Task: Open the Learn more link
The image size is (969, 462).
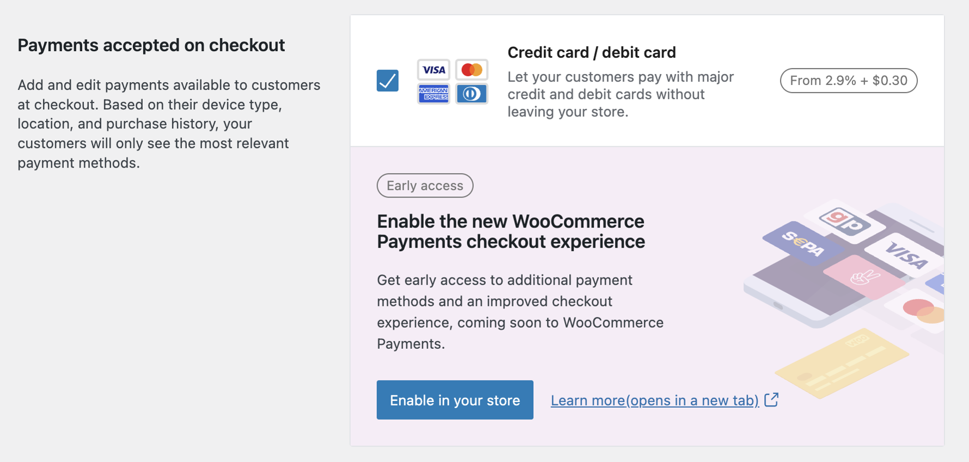Action: pos(654,400)
